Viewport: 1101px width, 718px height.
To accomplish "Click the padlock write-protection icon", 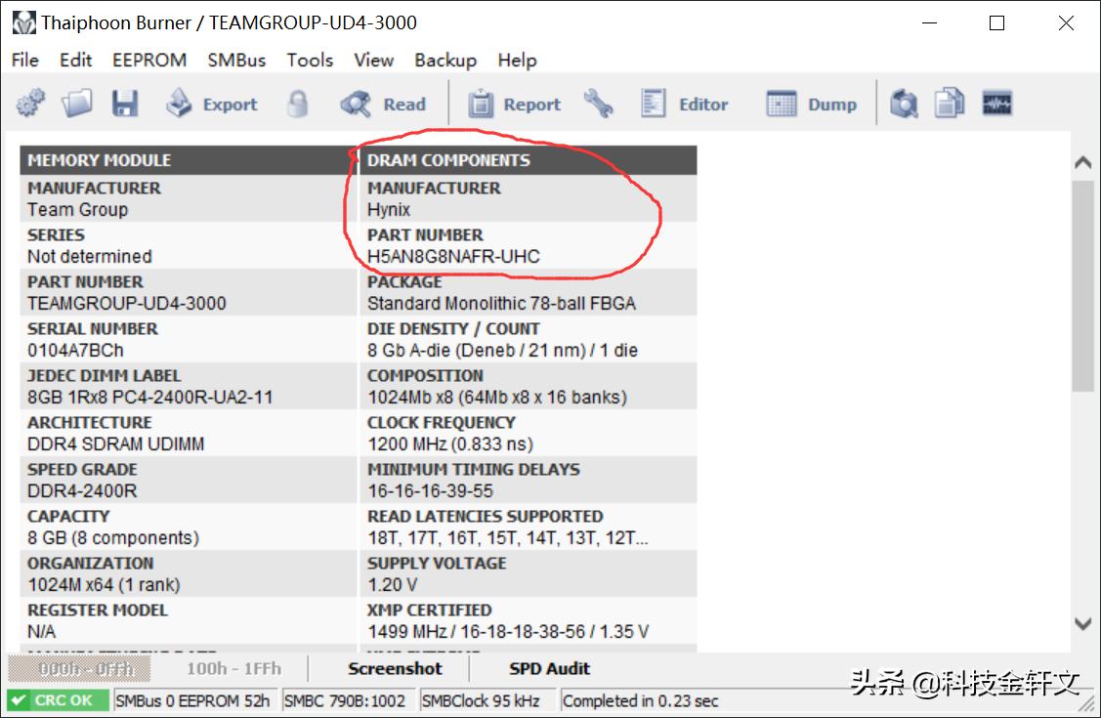I will coord(298,104).
